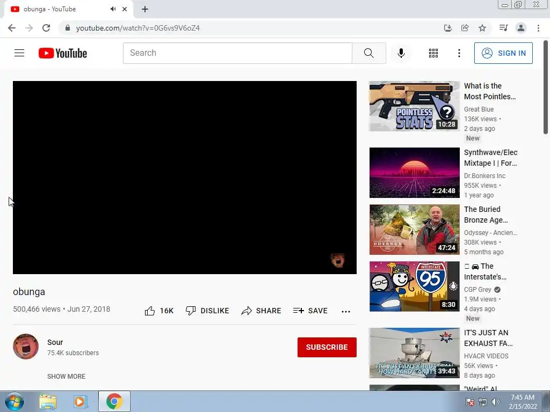Install app icon in address bar

(447, 28)
